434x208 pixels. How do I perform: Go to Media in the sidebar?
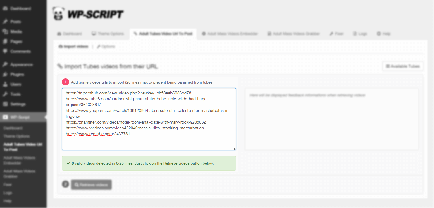click(16, 31)
